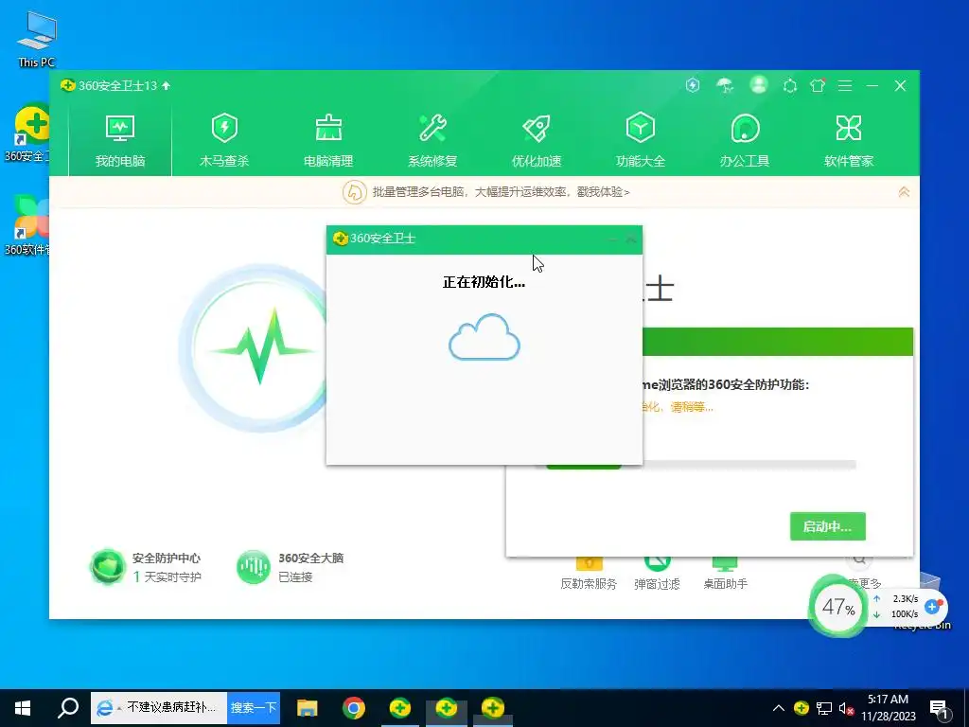The height and width of the screenshot is (727, 969).
Task: Open the notification center icon
Action: pyautogui.click(x=940, y=708)
